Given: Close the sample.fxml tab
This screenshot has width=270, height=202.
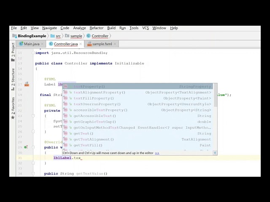Looking at the screenshot, I should click(115, 44).
